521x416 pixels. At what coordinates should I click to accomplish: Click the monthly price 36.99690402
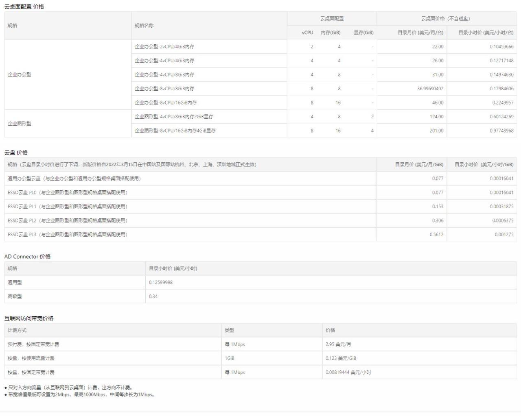point(430,89)
